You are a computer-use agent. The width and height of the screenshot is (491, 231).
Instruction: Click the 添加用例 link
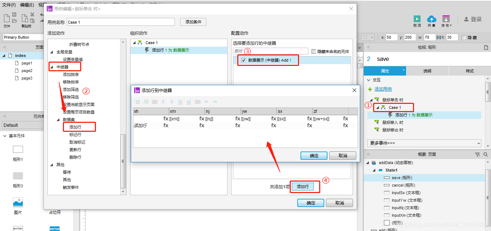(x=383, y=89)
